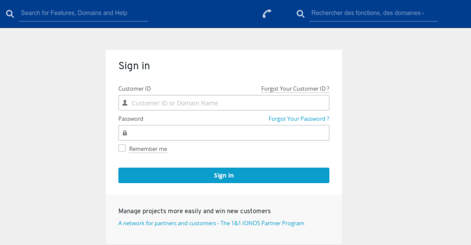
Task: Click the phone handset icon
Action: pyautogui.click(x=267, y=14)
